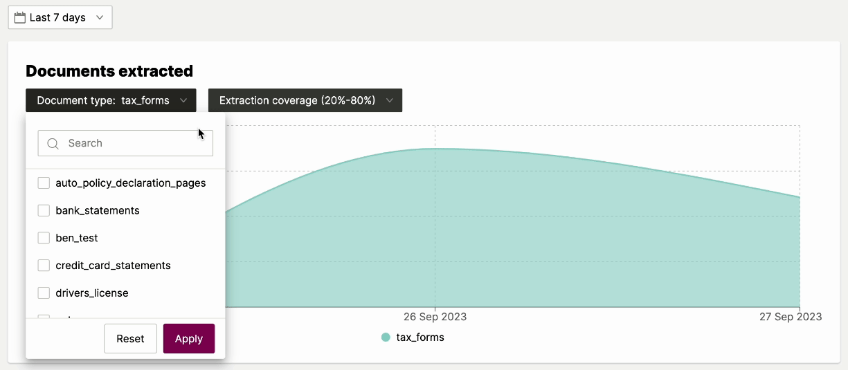
Task: Expand the Last 7 days chevron
Action: tap(100, 18)
